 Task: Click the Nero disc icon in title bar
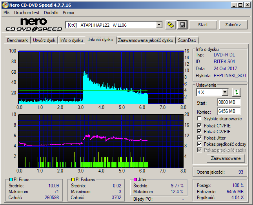tap(5, 5)
